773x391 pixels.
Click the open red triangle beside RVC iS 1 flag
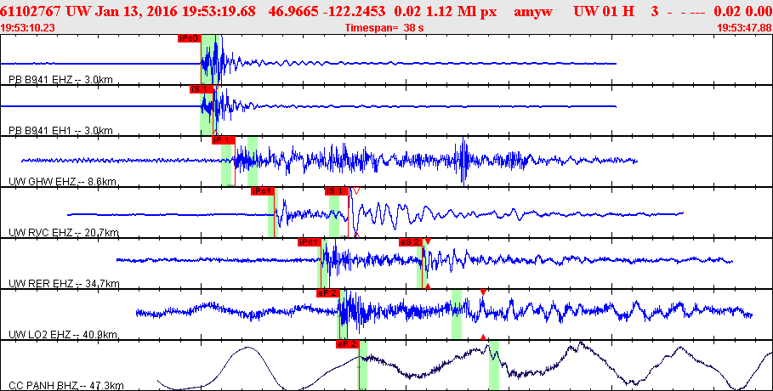click(x=356, y=190)
